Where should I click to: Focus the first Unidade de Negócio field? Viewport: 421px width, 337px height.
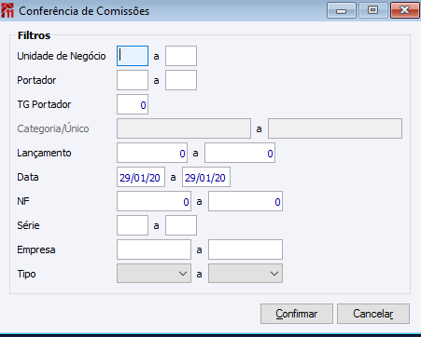coord(133,56)
